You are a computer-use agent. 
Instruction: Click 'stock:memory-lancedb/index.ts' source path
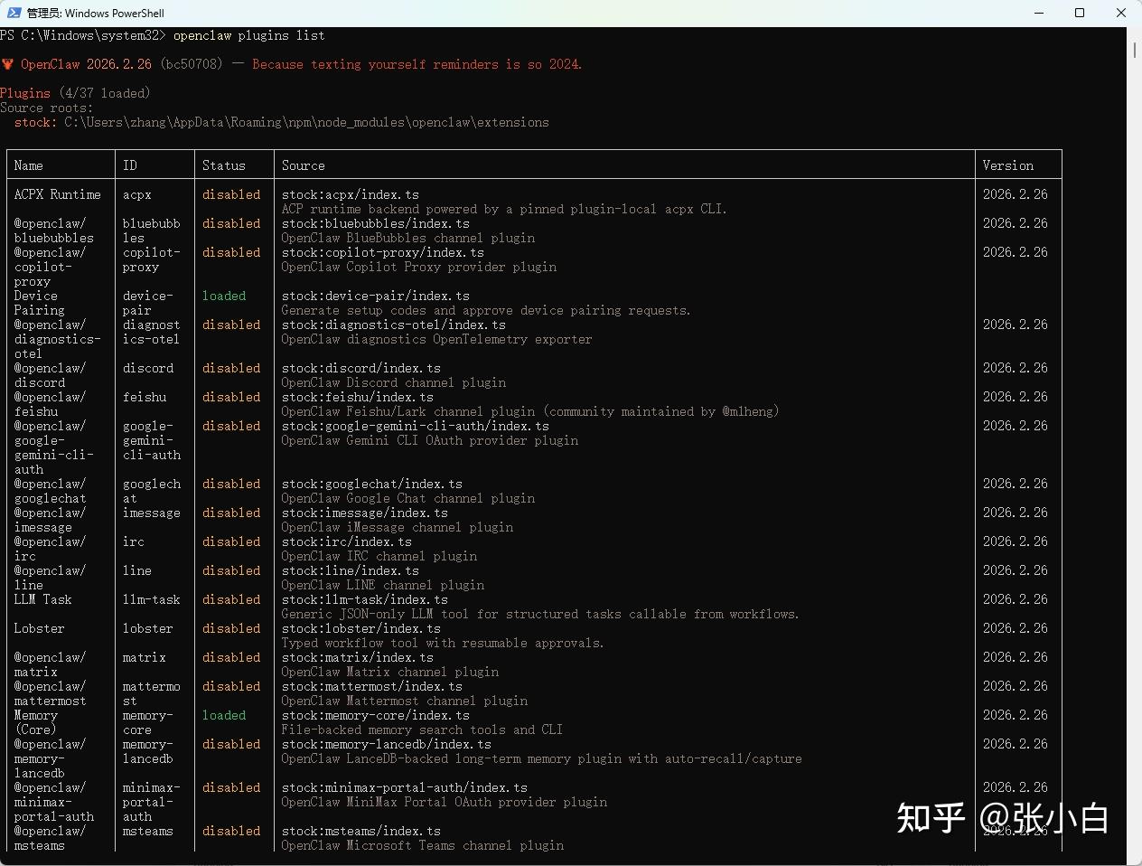[387, 744]
